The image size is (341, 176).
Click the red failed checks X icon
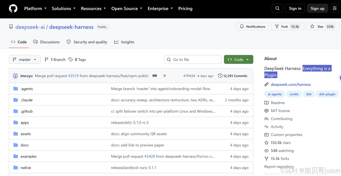pos(165,76)
